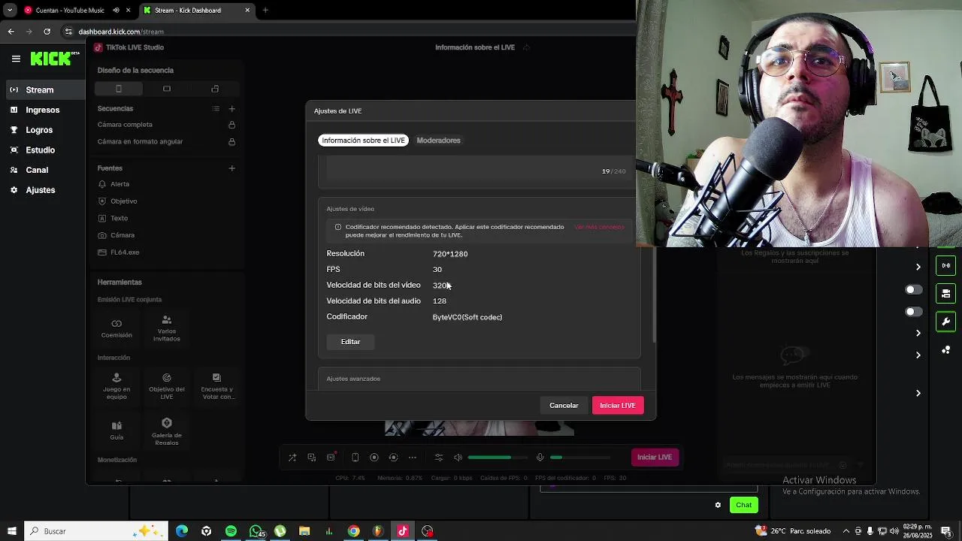Click the virtual camera target icon
The image size is (962, 541).
[x=393, y=458]
